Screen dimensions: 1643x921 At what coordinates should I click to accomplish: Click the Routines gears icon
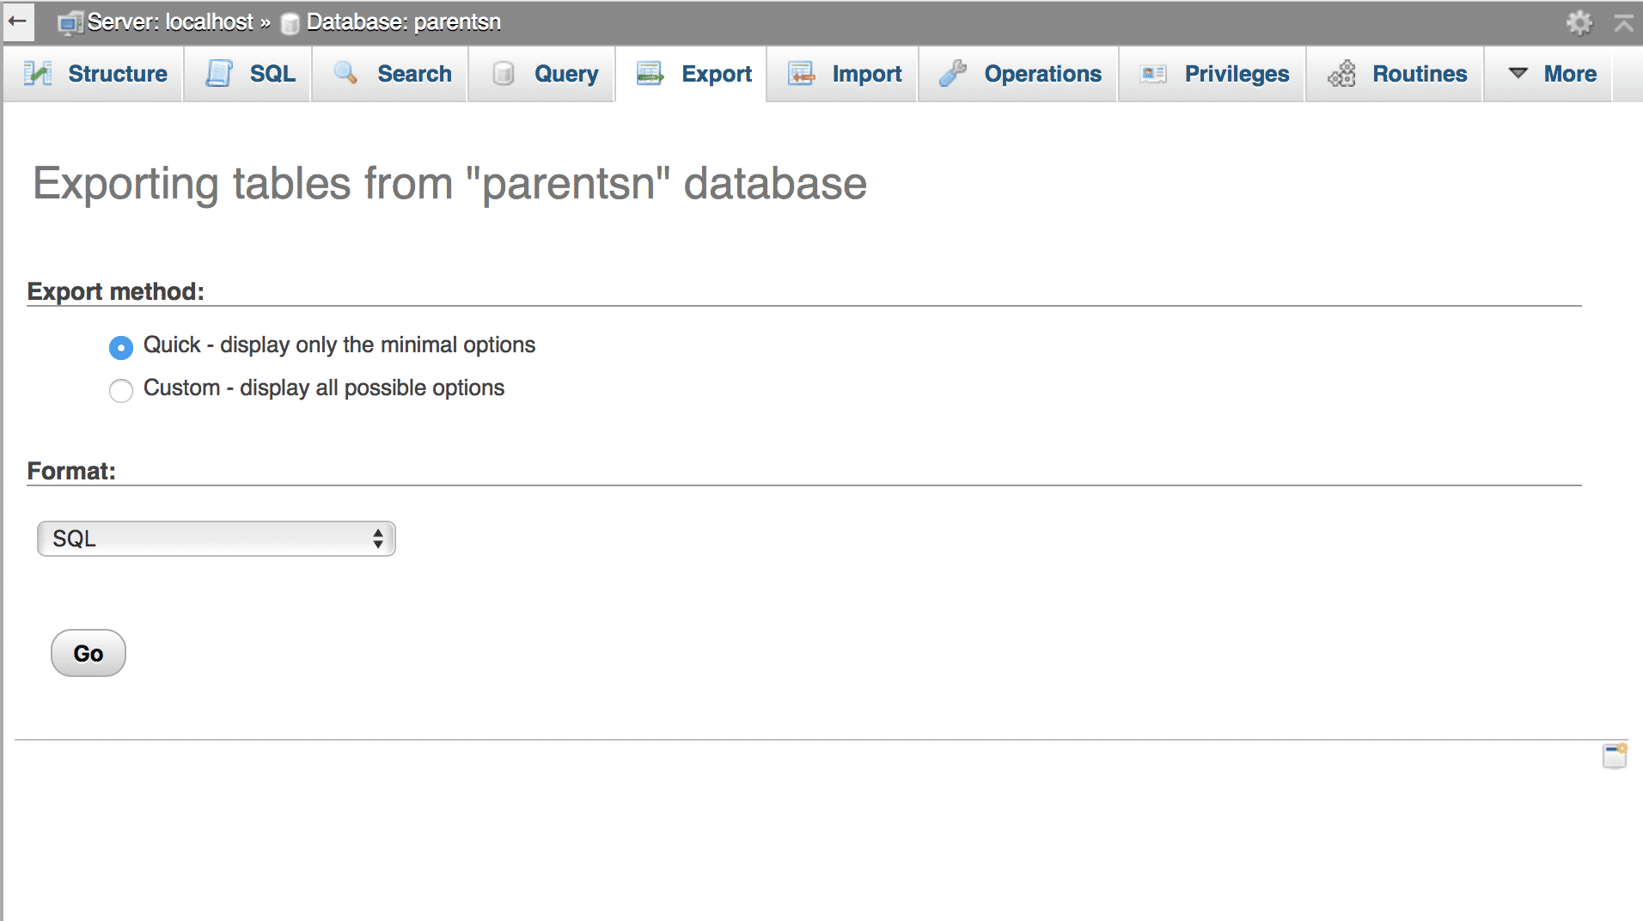1341,74
